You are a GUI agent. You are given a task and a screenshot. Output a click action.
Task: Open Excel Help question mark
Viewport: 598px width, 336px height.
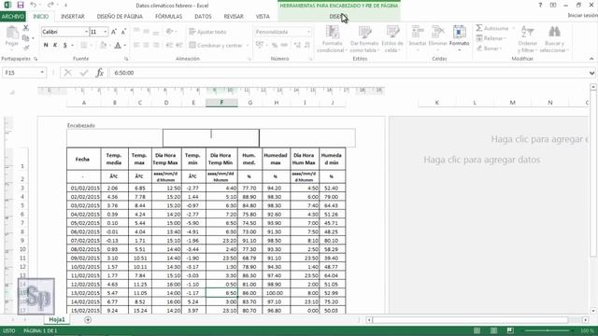coord(540,5)
